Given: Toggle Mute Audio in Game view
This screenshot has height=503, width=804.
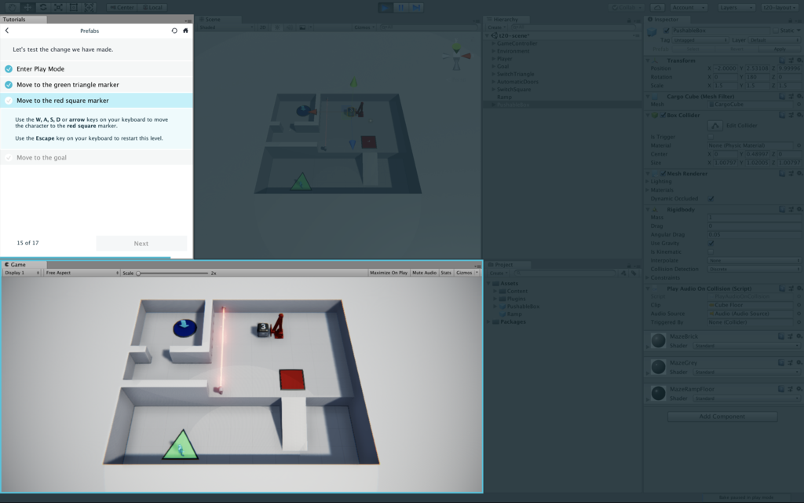Looking at the screenshot, I should click(424, 273).
